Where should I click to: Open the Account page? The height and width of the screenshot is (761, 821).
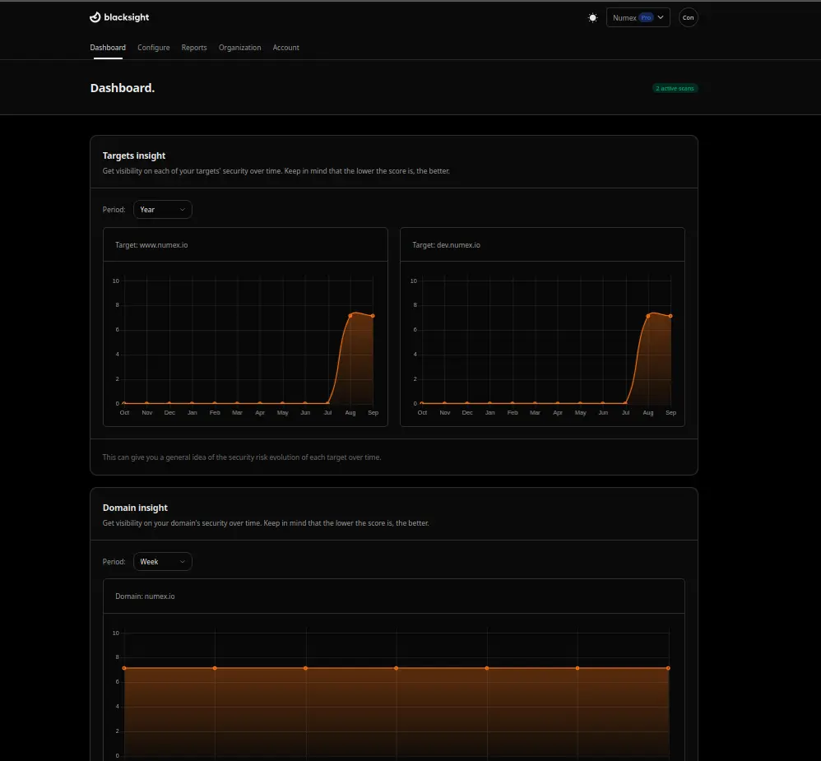click(x=285, y=48)
